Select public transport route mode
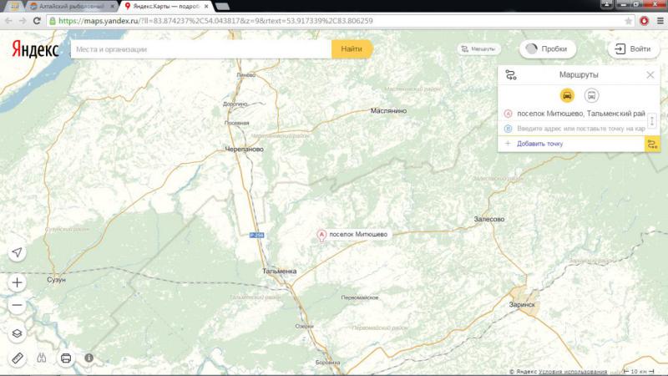This screenshot has width=668, height=376. [x=591, y=95]
